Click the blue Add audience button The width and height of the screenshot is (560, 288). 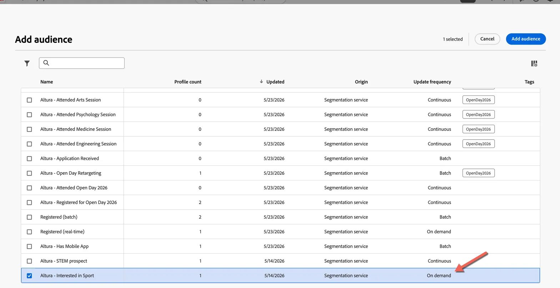click(526, 39)
